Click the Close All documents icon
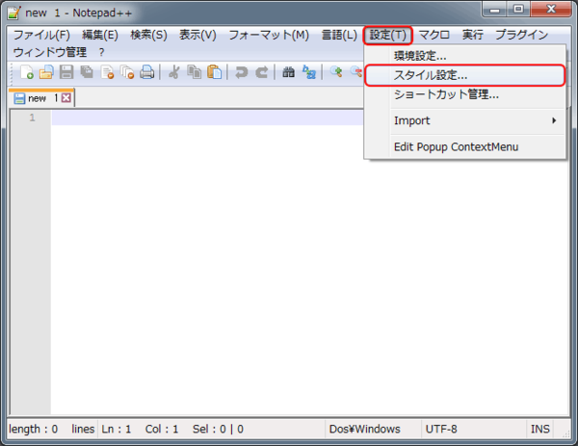Image resolution: width=578 pixels, height=446 pixels. tap(127, 72)
